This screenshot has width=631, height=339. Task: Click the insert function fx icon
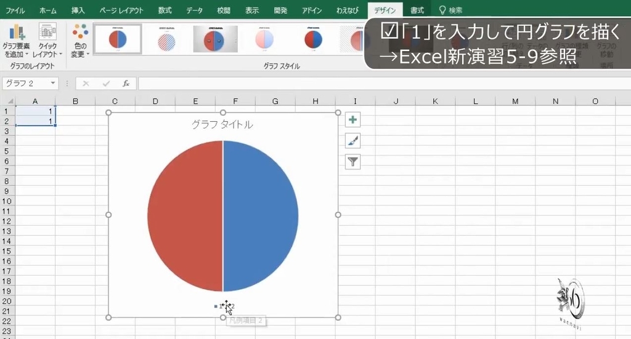click(126, 84)
